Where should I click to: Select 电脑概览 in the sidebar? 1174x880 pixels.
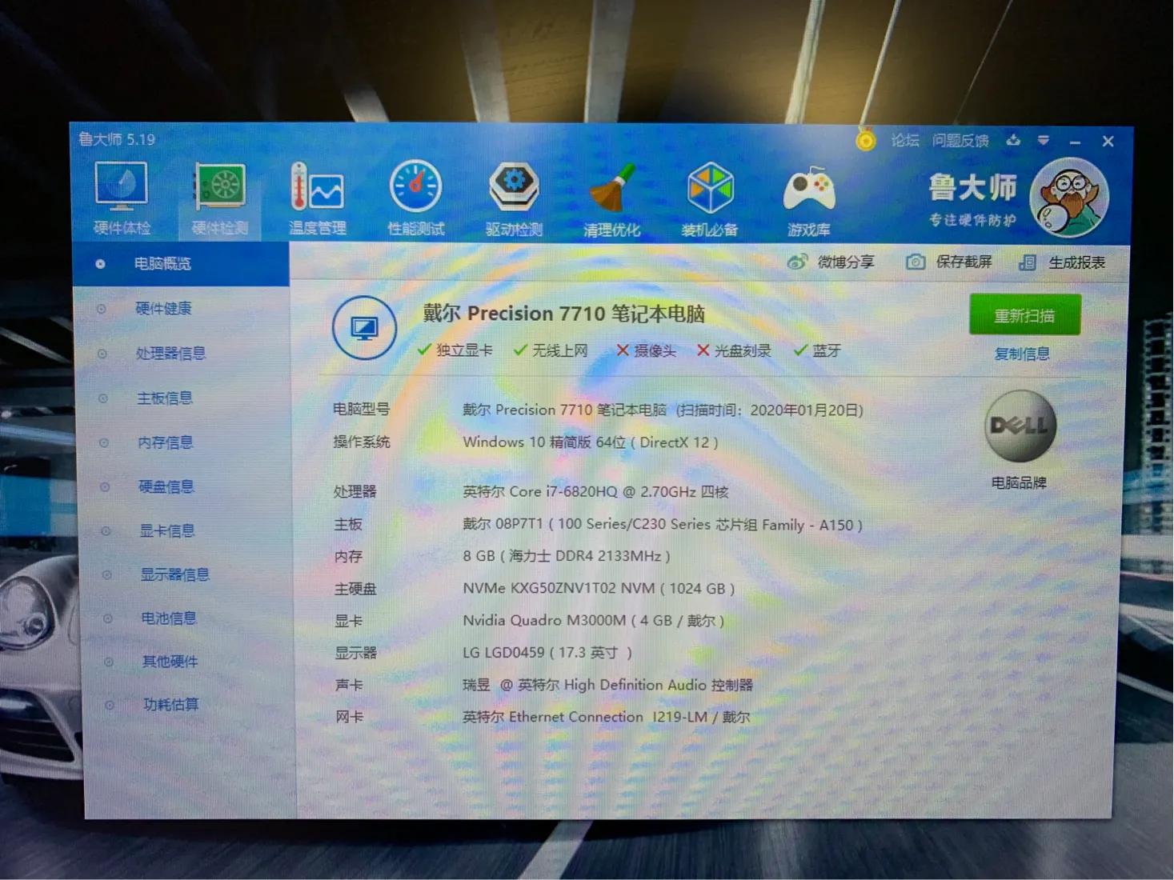(x=181, y=263)
